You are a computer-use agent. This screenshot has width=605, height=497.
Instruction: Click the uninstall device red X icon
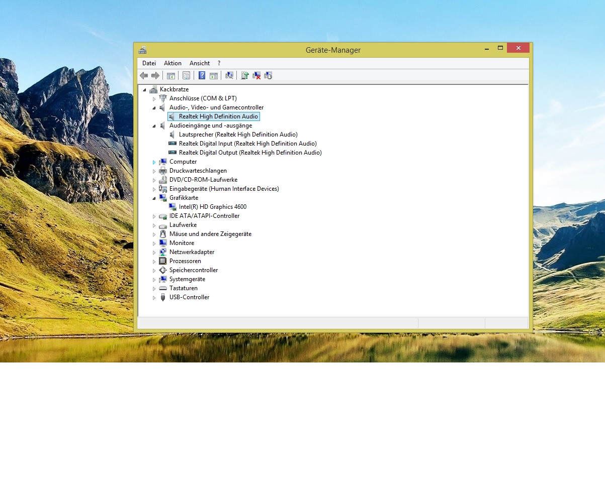coord(256,75)
